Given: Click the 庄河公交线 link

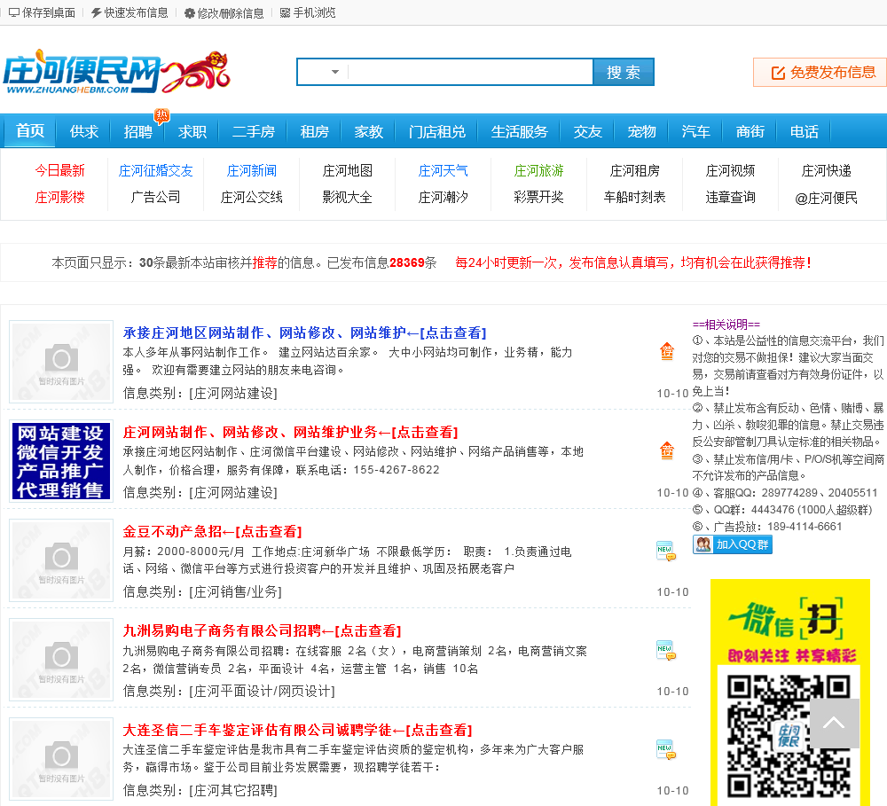Looking at the screenshot, I should point(252,197).
